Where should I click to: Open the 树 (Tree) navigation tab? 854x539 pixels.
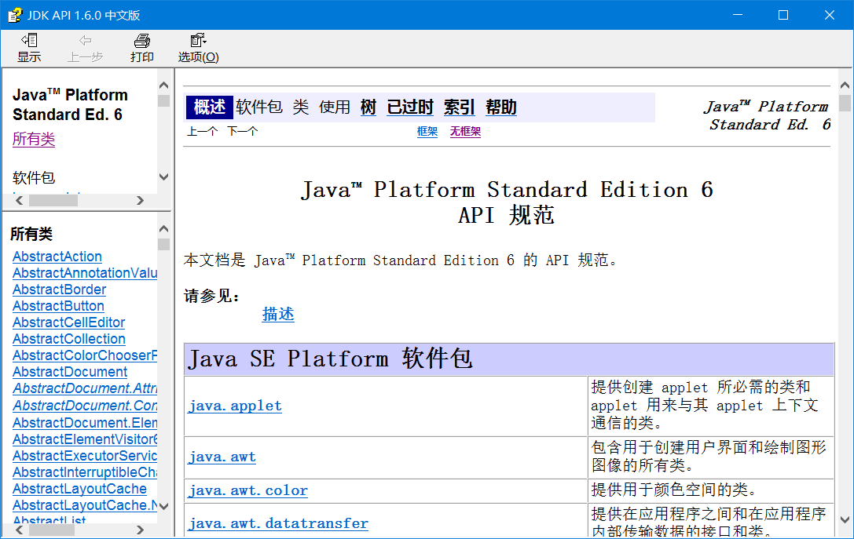368,107
